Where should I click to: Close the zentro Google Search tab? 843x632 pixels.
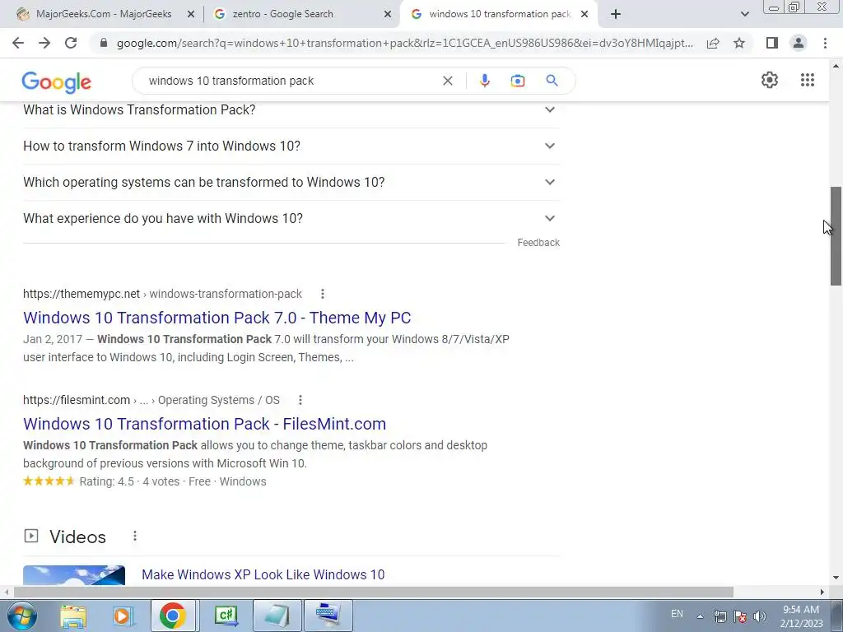tap(388, 14)
